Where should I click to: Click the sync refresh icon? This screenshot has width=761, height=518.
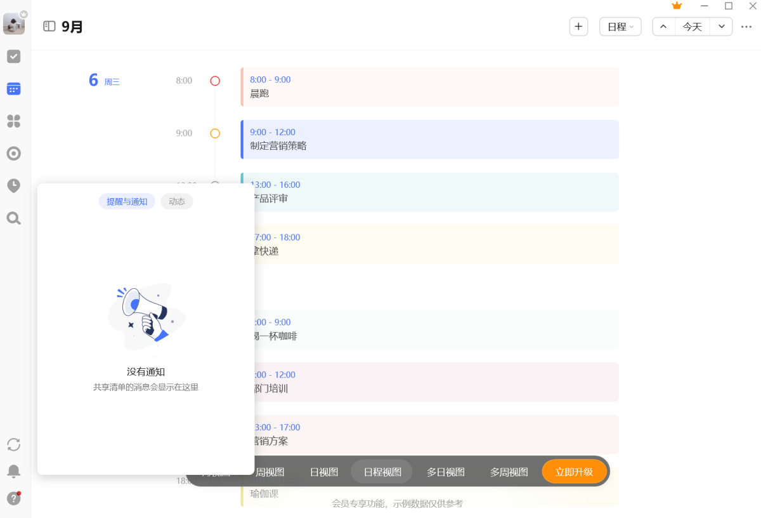click(13, 444)
